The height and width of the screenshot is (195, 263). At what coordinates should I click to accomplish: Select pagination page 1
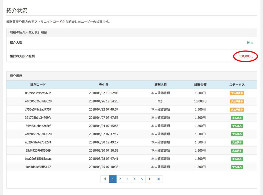coord(113,179)
